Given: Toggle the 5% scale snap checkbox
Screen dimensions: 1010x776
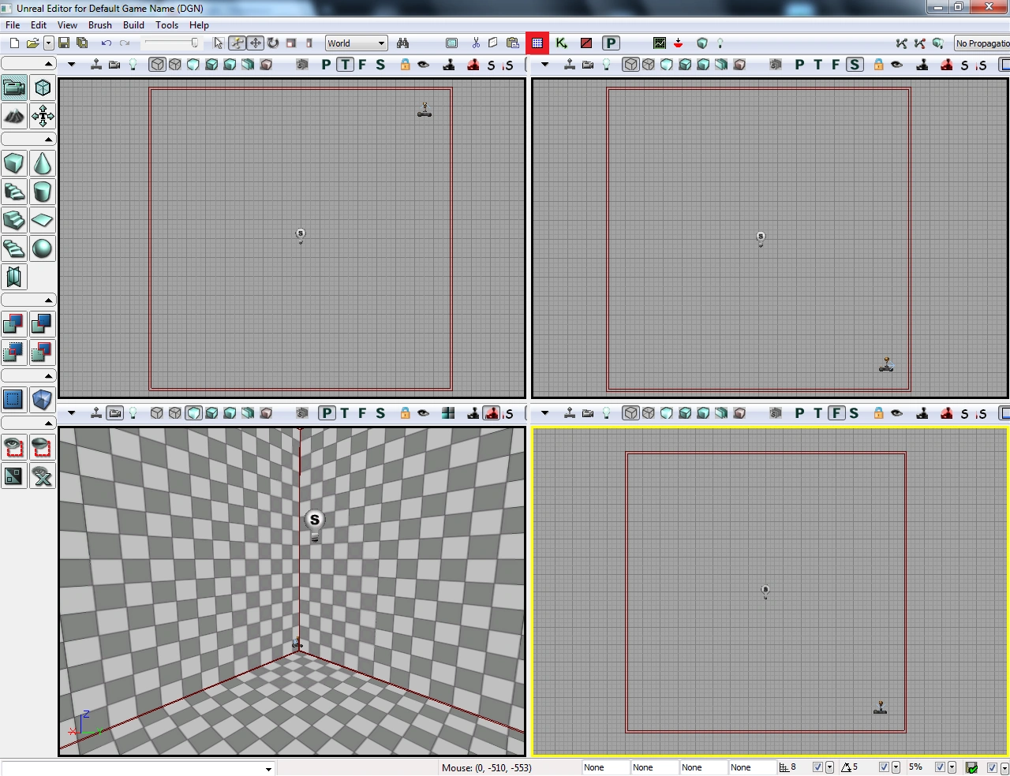Looking at the screenshot, I should point(940,767).
